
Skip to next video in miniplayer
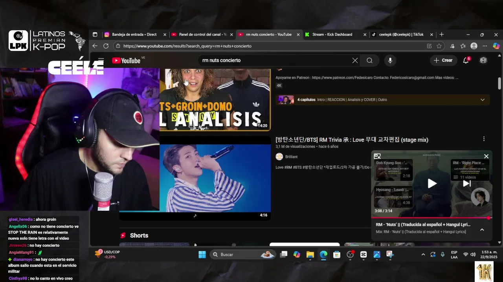[x=467, y=183]
